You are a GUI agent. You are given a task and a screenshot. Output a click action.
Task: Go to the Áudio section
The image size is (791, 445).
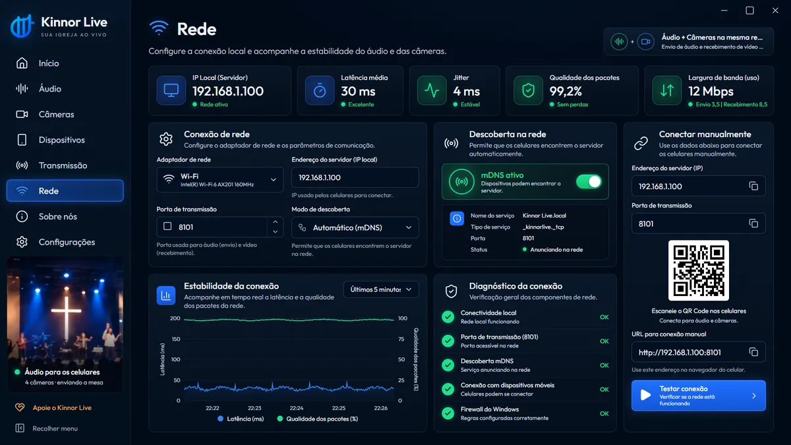coord(65,88)
